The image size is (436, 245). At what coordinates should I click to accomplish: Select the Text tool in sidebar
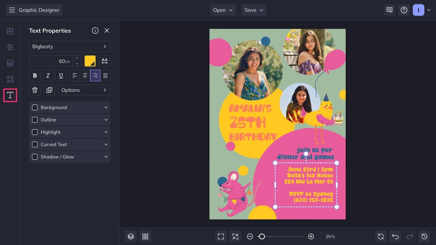pos(10,95)
